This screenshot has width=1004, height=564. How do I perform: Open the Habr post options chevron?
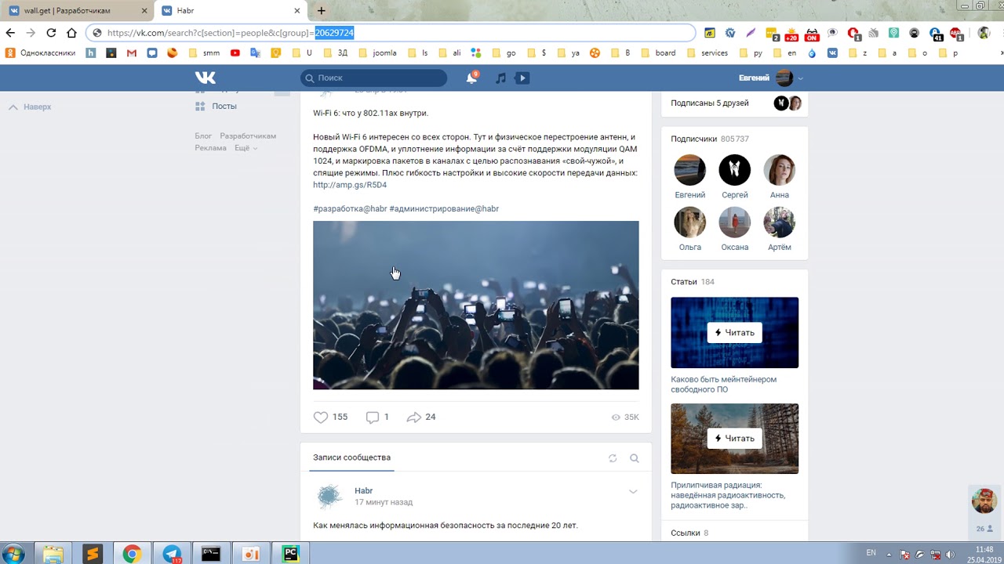pyautogui.click(x=633, y=492)
